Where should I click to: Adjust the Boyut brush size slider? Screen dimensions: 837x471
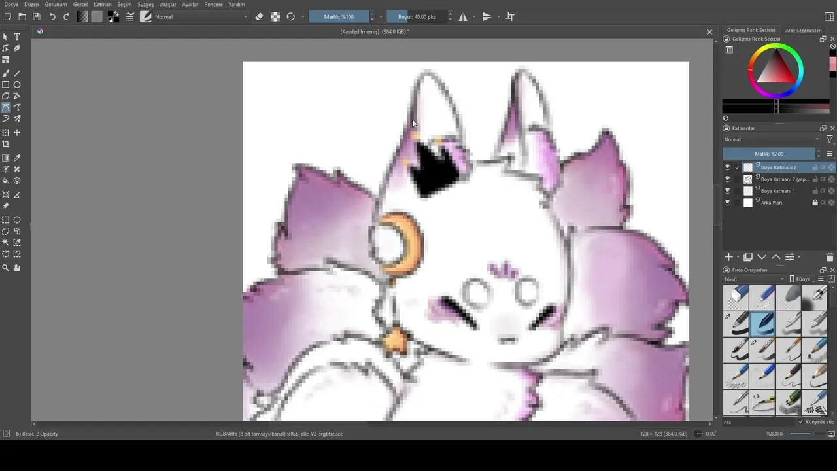(417, 17)
